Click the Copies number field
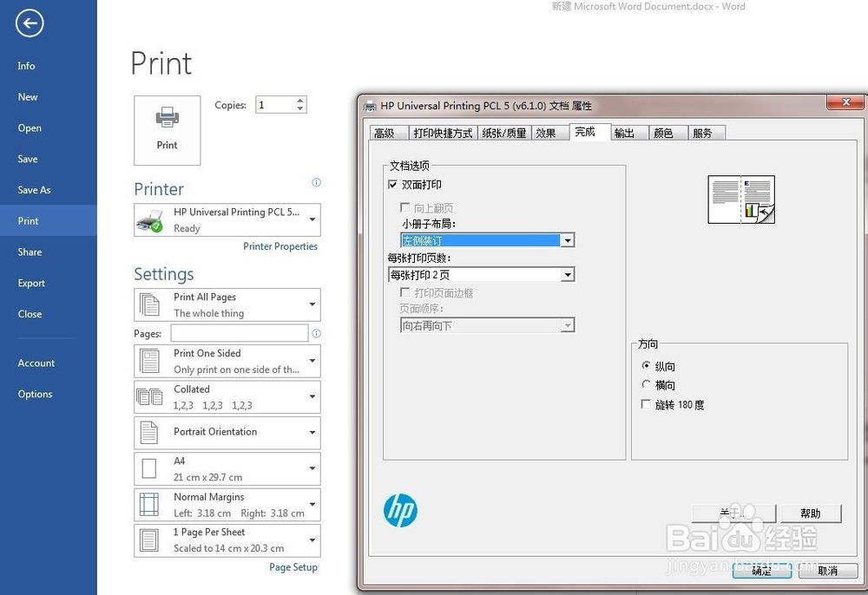The image size is (868, 595). coord(274,104)
